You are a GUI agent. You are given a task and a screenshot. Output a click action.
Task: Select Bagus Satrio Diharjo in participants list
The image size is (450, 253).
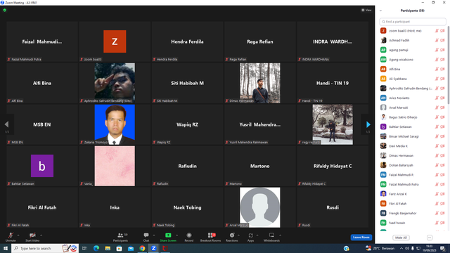(412, 117)
